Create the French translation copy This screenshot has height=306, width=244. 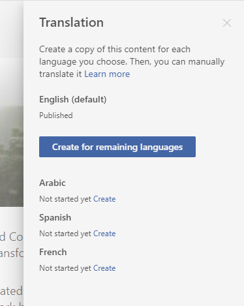click(104, 268)
